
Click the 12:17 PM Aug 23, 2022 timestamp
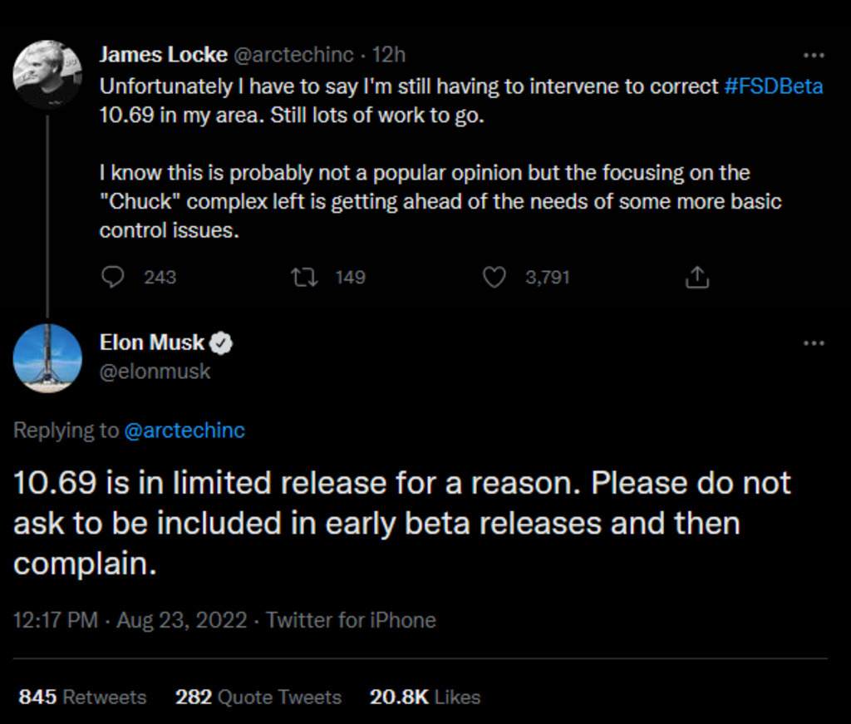(x=130, y=620)
